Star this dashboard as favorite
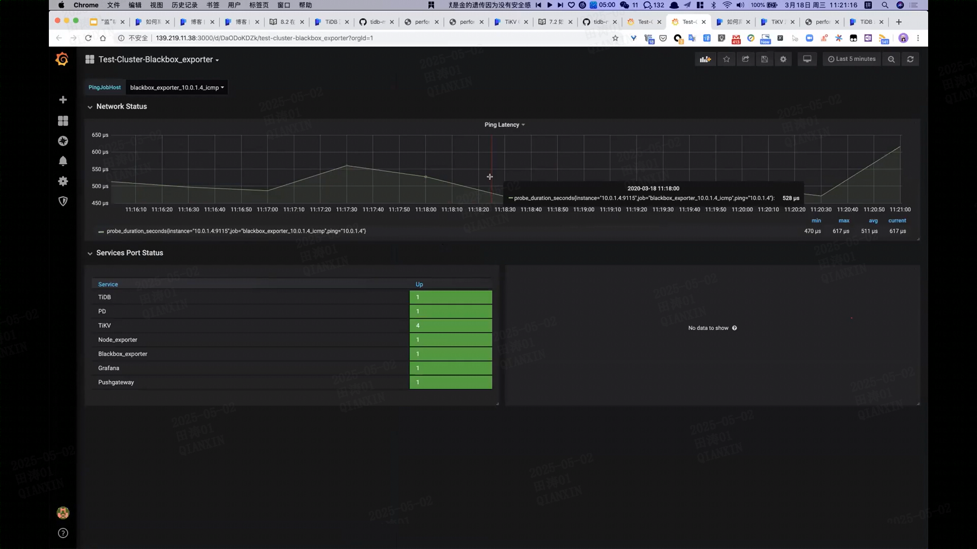 [726, 59]
